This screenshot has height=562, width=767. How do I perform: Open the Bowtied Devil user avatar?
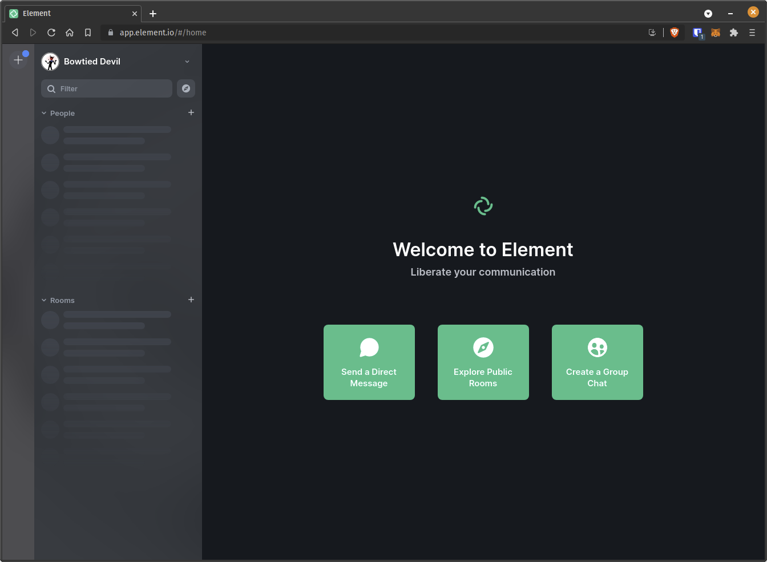click(x=50, y=62)
